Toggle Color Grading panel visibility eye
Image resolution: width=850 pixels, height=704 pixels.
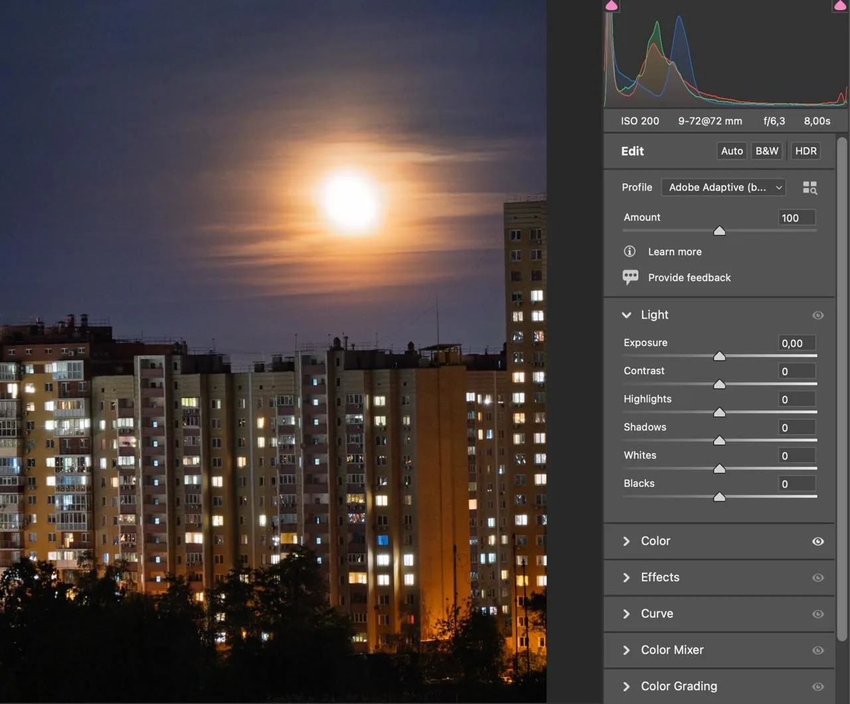818,687
